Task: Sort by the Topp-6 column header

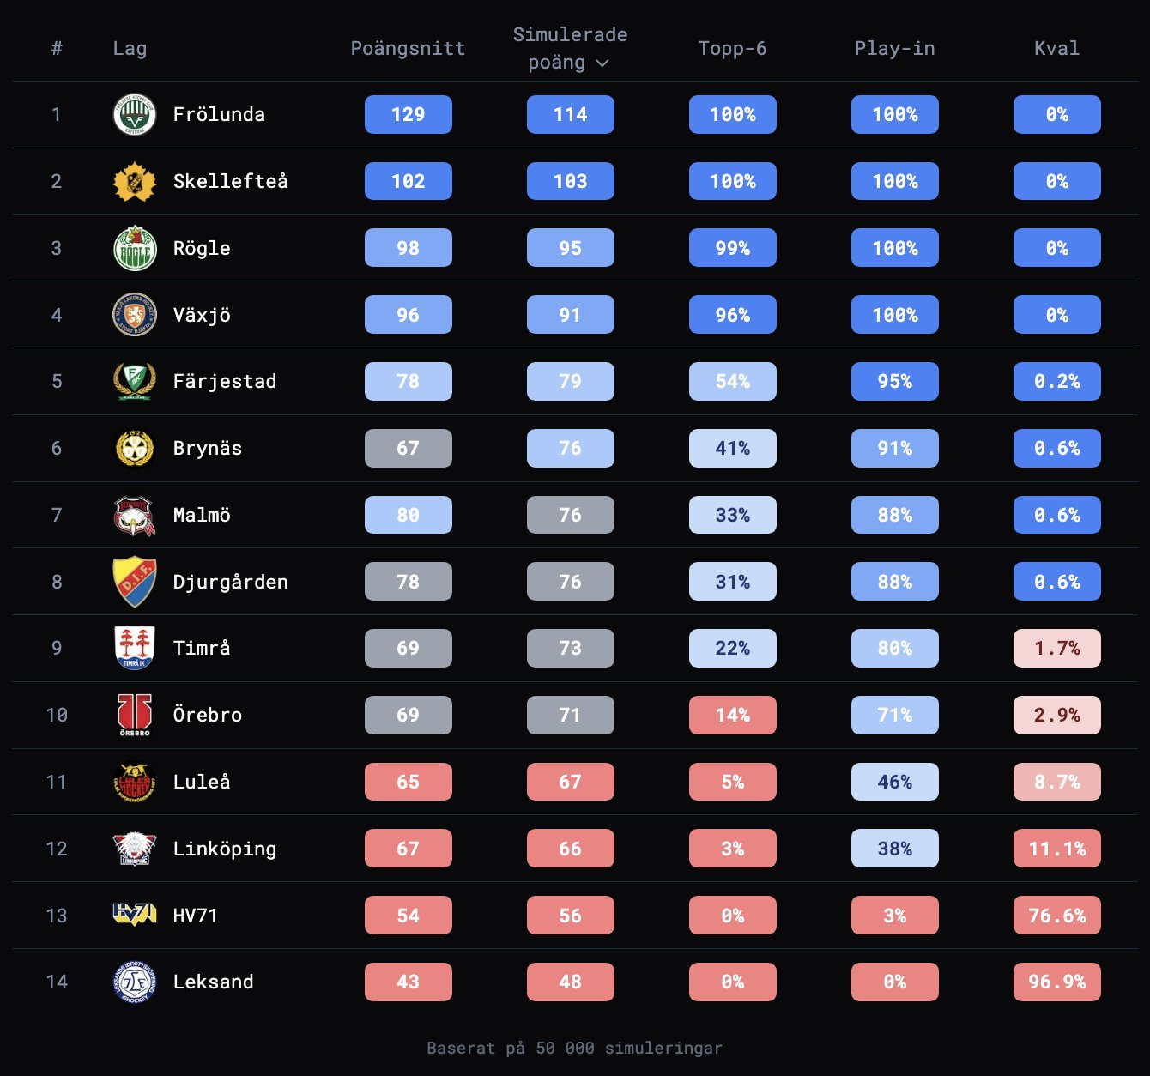Action: pos(732,48)
